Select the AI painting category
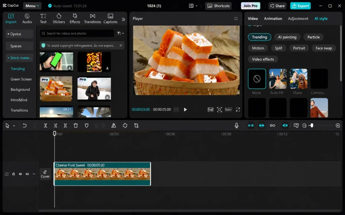The width and height of the screenshot is (345, 215). (287, 37)
